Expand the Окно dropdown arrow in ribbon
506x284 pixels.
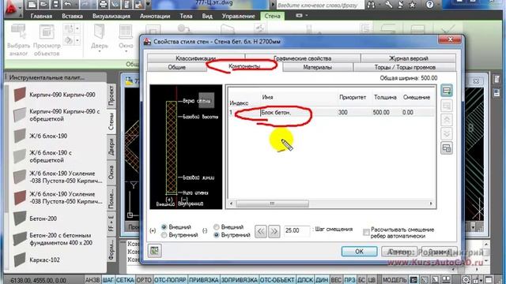[126, 51]
